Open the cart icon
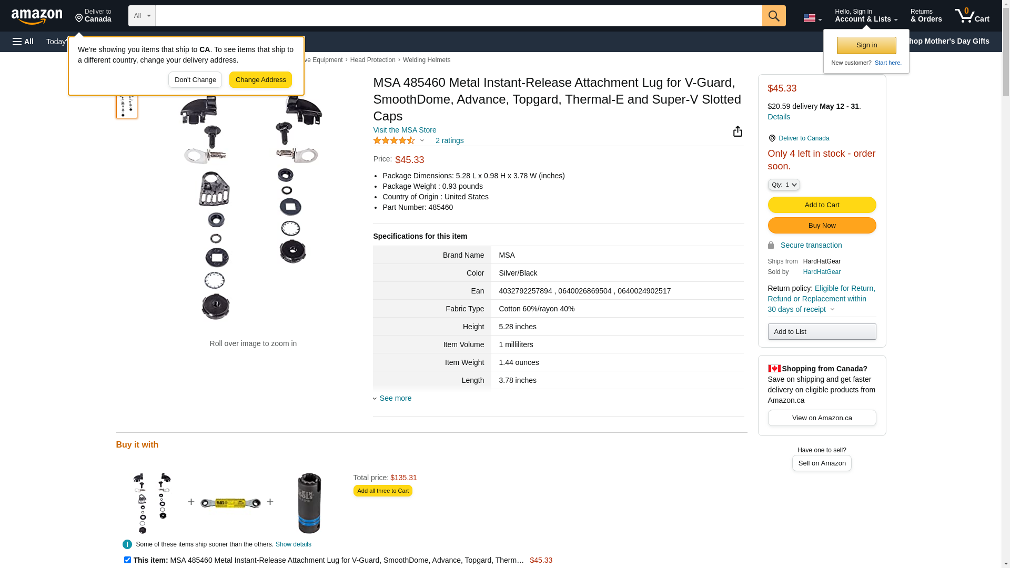Screen dimensions: 1010x568 tap(972, 16)
